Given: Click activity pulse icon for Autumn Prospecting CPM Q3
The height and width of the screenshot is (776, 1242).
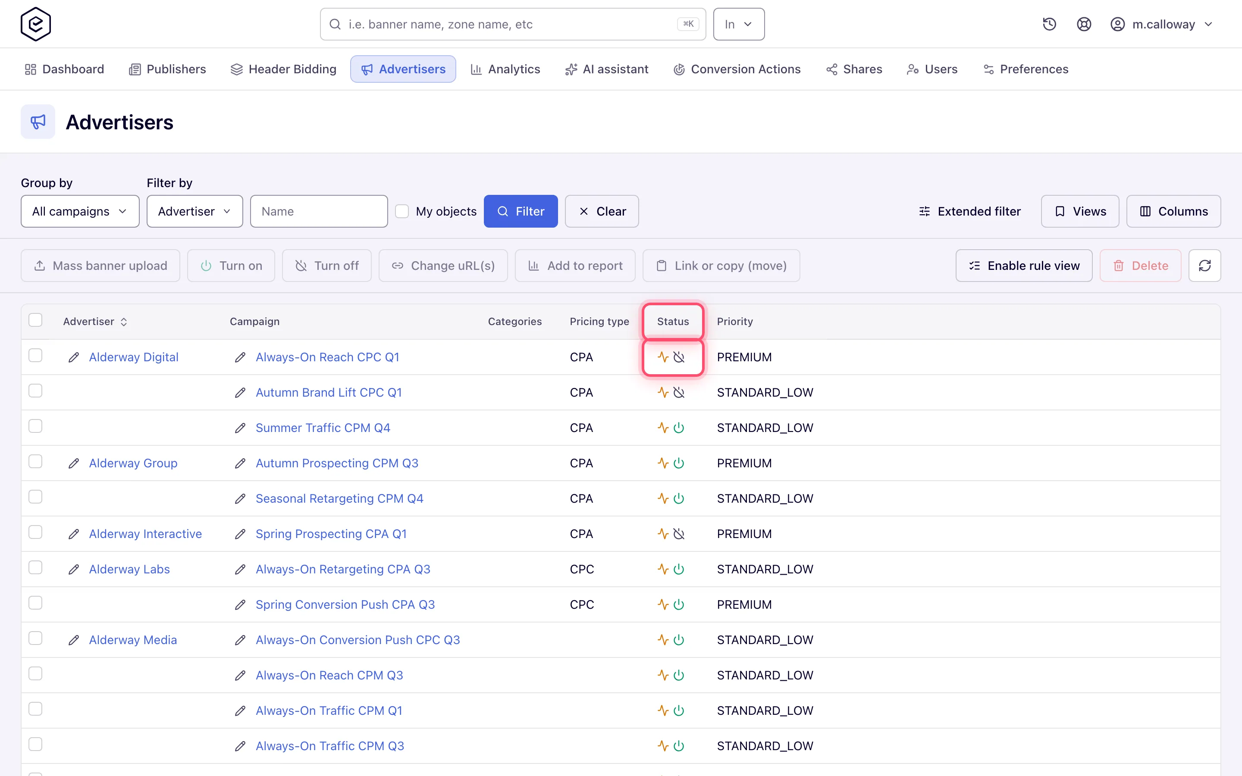Looking at the screenshot, I should [663, 463].
